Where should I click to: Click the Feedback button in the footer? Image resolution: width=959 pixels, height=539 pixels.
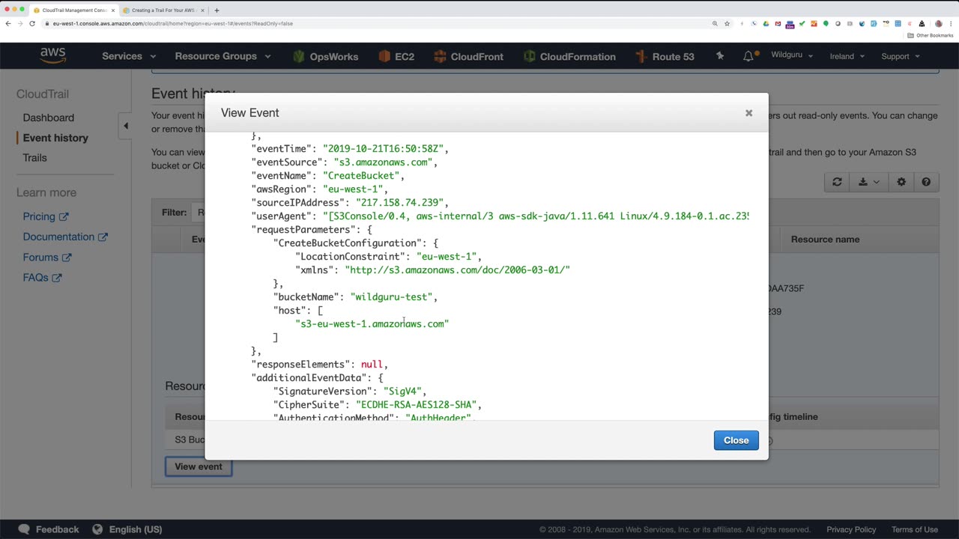coord(49,529)
